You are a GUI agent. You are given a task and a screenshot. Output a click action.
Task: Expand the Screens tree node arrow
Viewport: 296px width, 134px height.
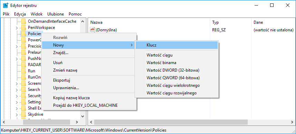(x=17, y=83)
